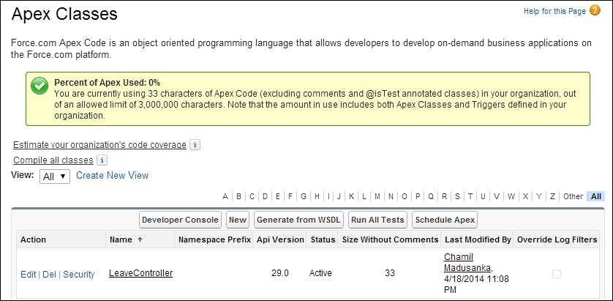Filter classes by letter Q

tap(431, 196)
